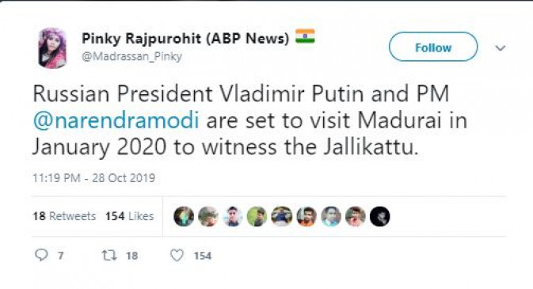533x289 pixels.
Task: Like the tweet with the heart icon
Action: (x=177, y=255)
